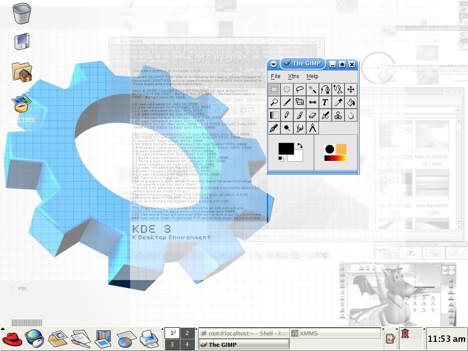Choose the Move tool
468x351 pixels.
[351, 89]
